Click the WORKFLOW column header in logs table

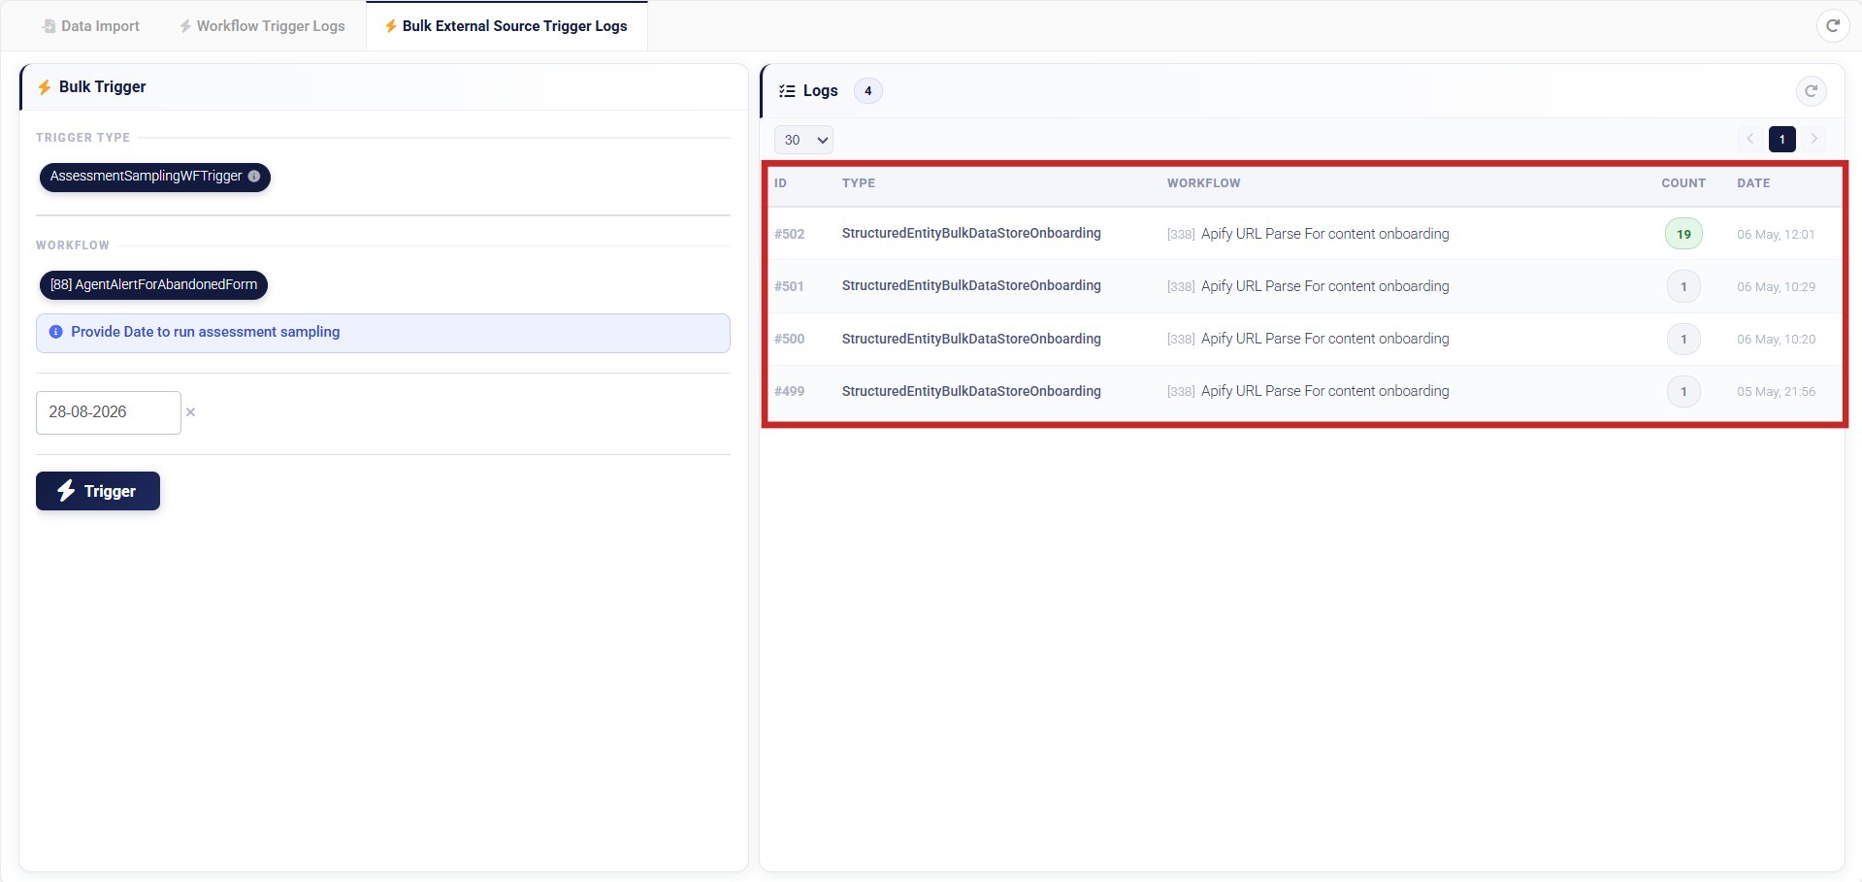(x=1203, y=183)
